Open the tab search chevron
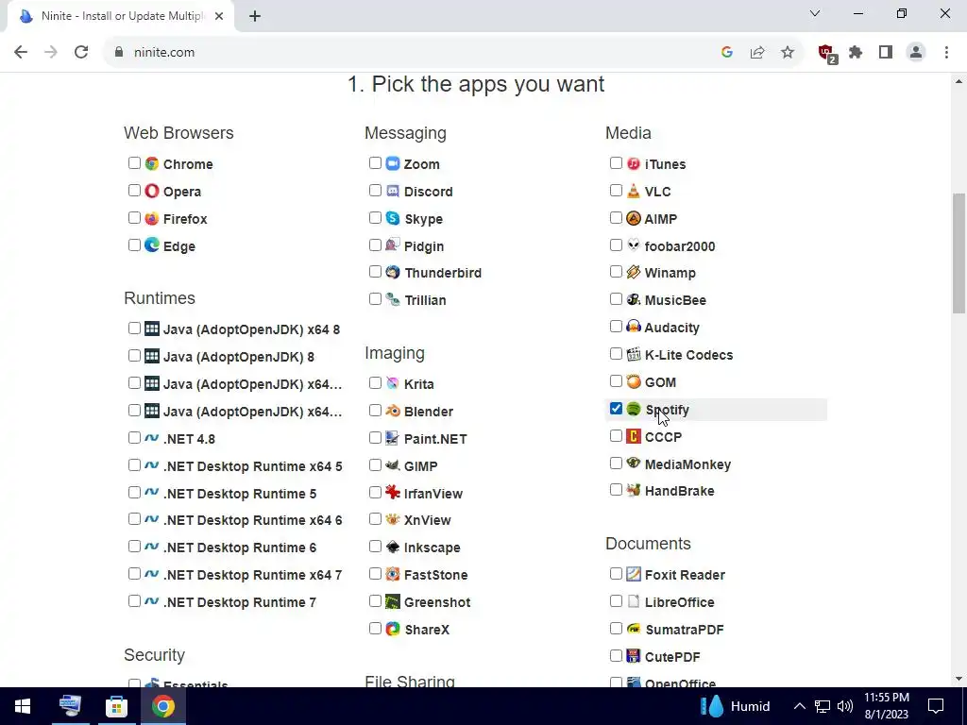The height and width of the screenshot is (725, 967). (x=815, y=13)
